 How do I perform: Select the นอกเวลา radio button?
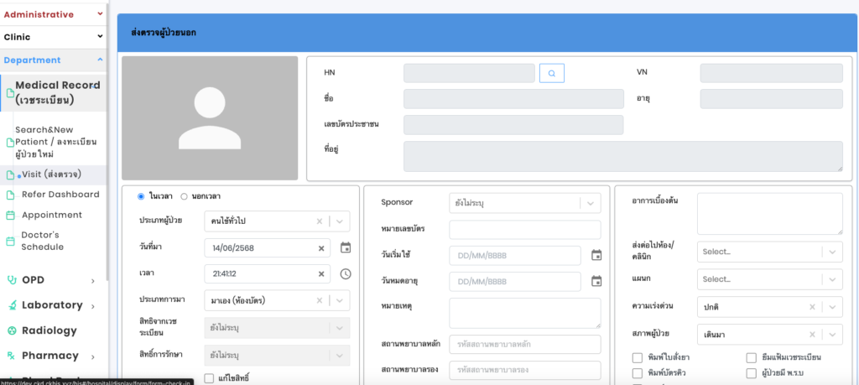pyautogui.click(x=185, y=196)
